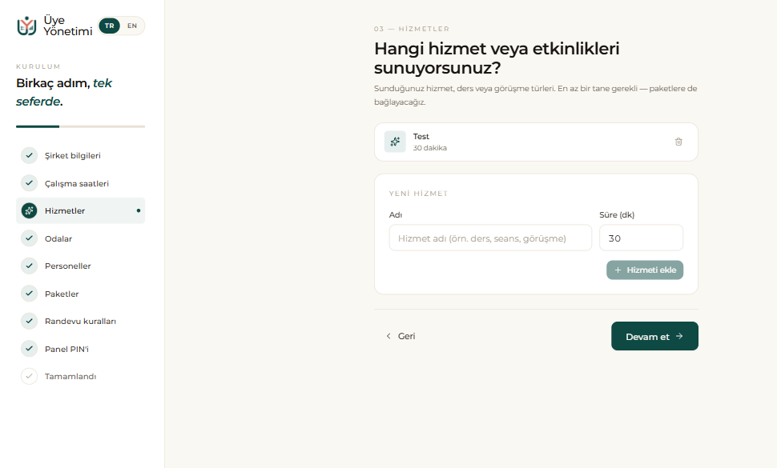Click the Hizmeti ekle button
The height and width of the screenshot is (468, 777).
645,270
